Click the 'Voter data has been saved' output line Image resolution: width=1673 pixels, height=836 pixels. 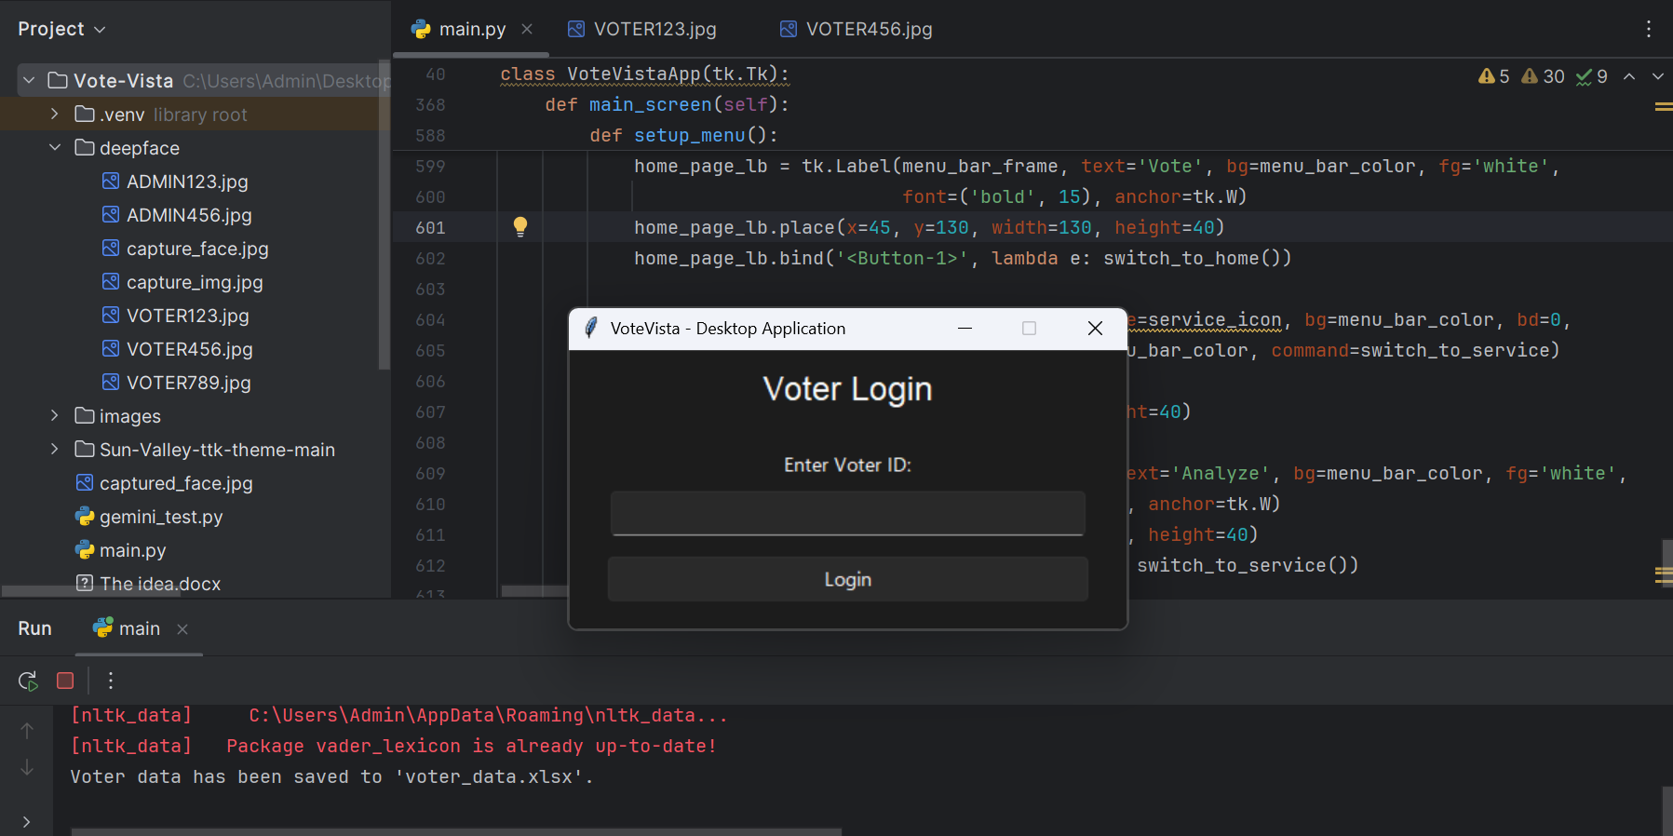tap(332, 776)
